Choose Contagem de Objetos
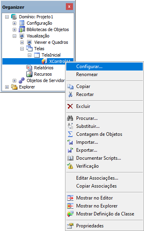 click(x=104, y=134)
